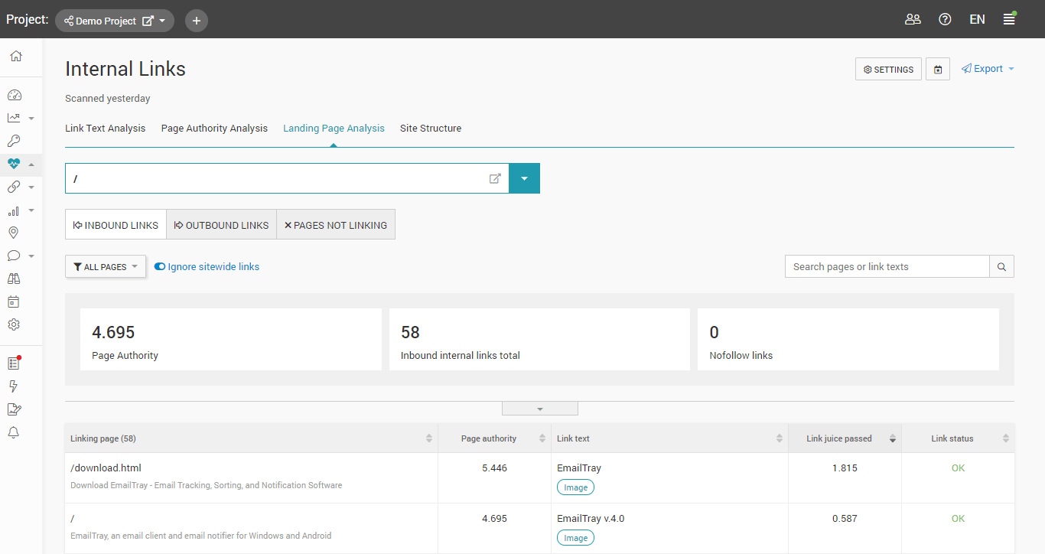Click the calendar icon next to Settings
The image size is (1045, 554).
(938, 70)
